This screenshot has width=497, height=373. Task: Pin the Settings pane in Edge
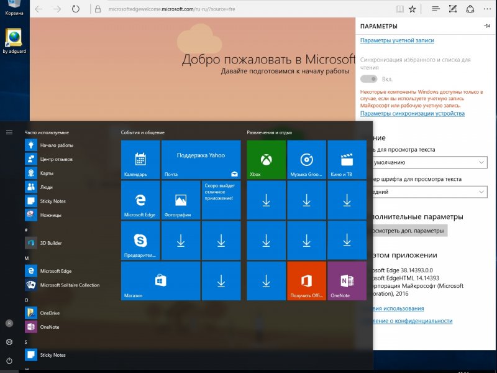[x=487, y=26]
